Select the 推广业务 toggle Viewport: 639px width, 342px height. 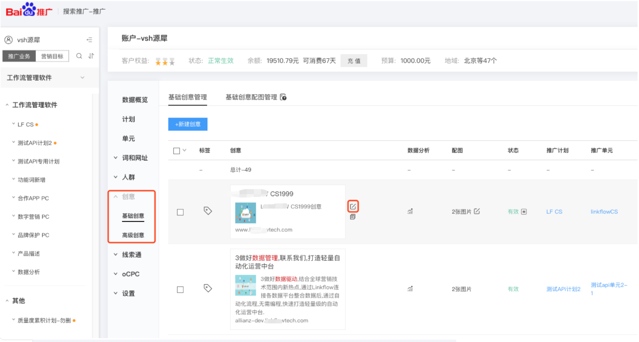(x=19, y=56)
